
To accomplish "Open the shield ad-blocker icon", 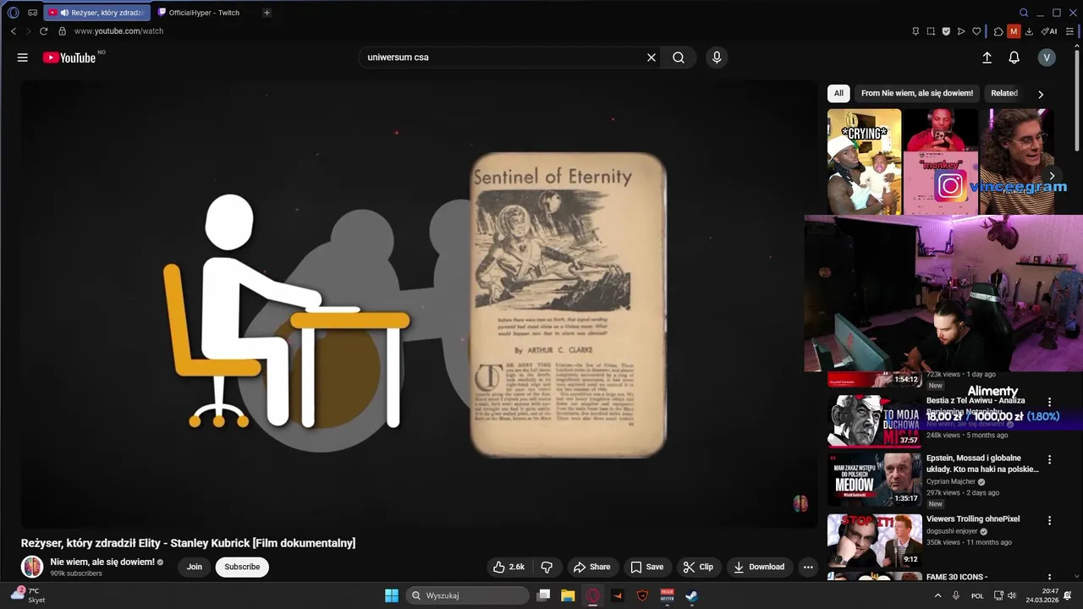I will point(946,31).
